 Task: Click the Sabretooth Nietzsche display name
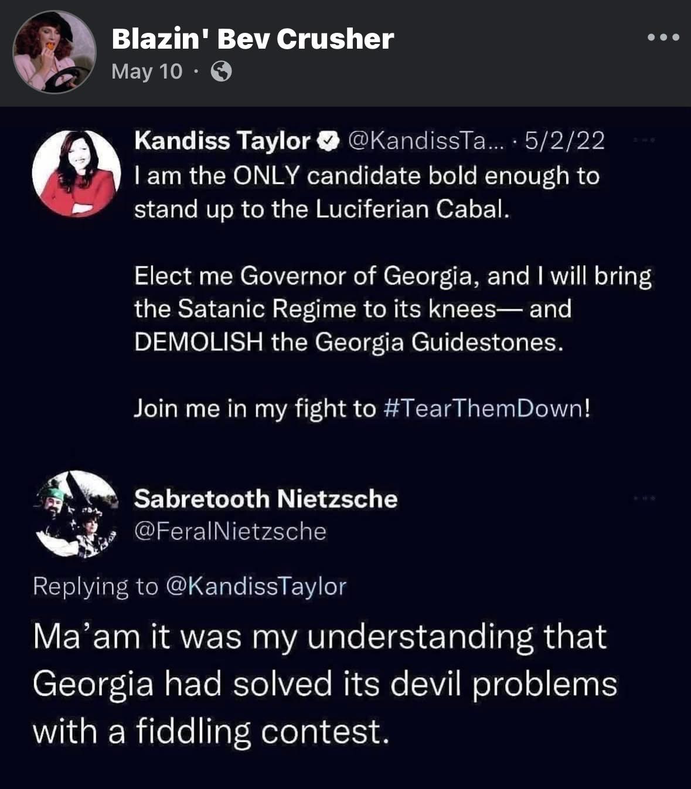[x=265, y=499]
